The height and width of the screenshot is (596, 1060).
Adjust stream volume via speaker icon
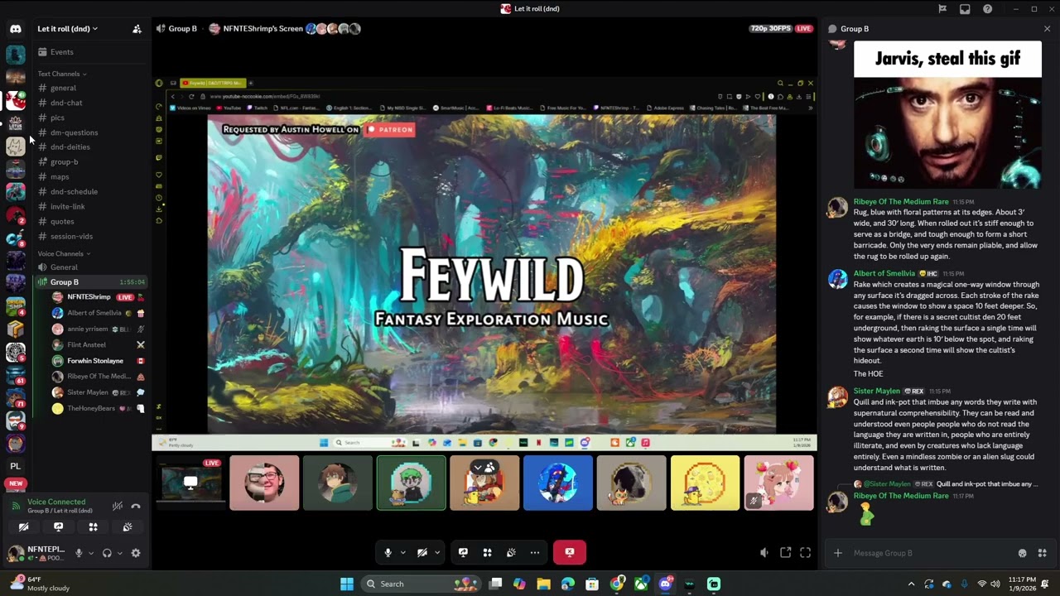click(764, 553)
